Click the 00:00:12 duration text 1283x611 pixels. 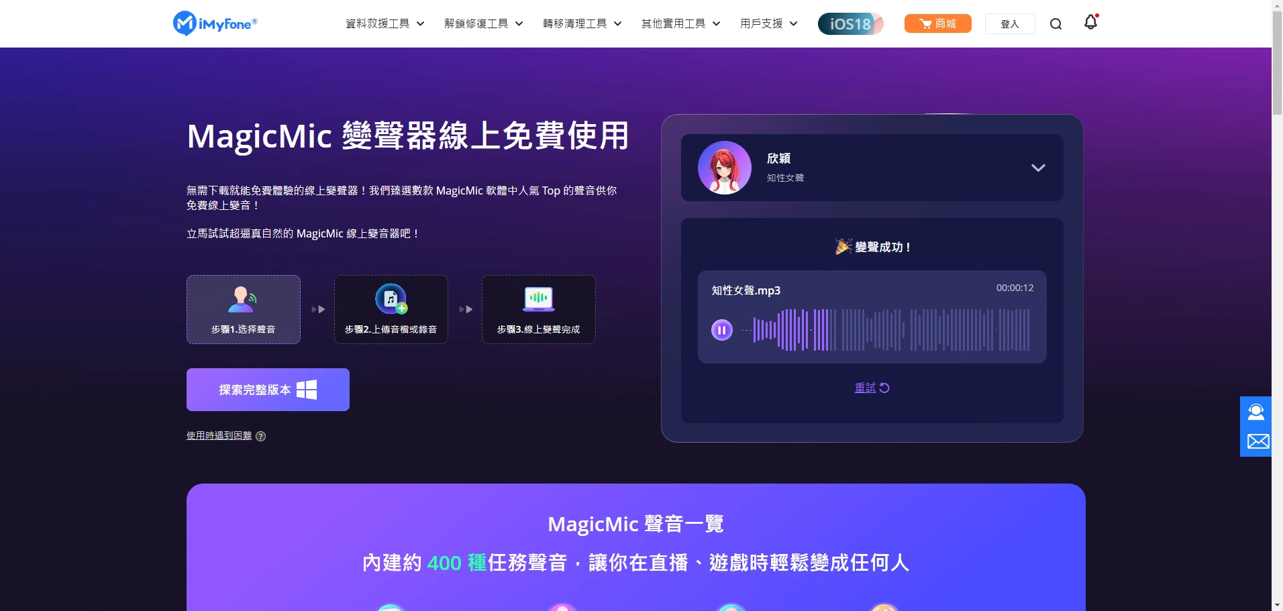tap(1015, 288)
